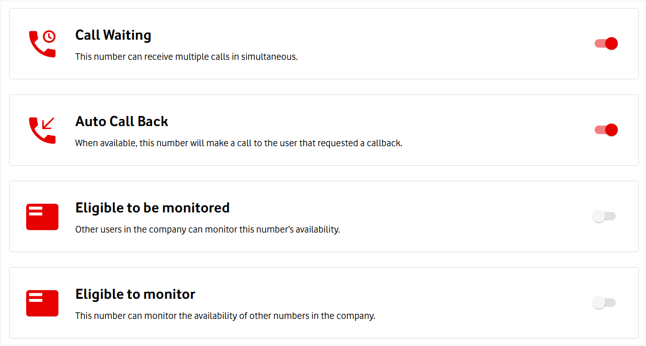This screenshot has height=346, width=646.
Task: Disable the Call Waiting toggle
Action: coord(606,44)
